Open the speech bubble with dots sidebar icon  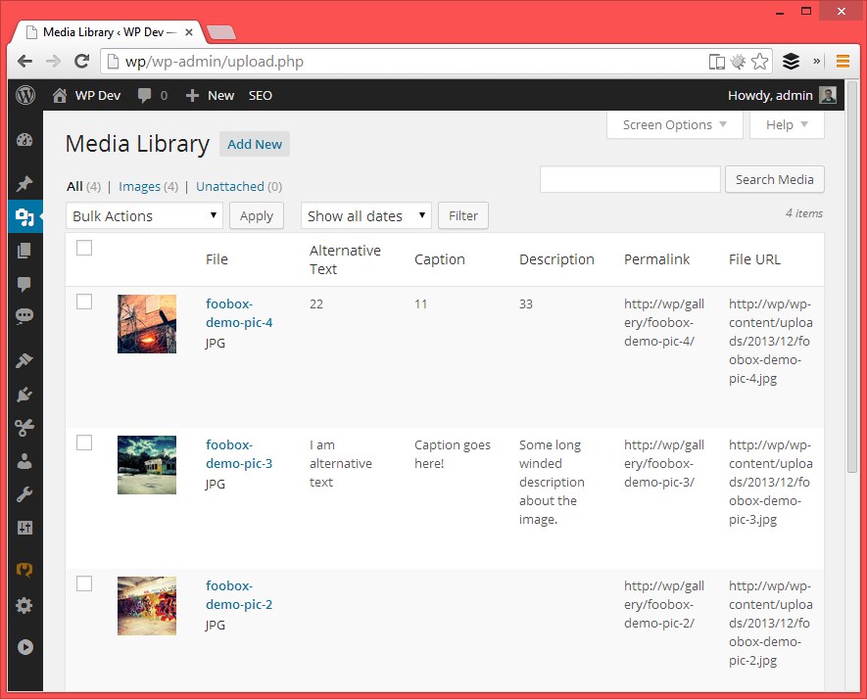(24, 316)
